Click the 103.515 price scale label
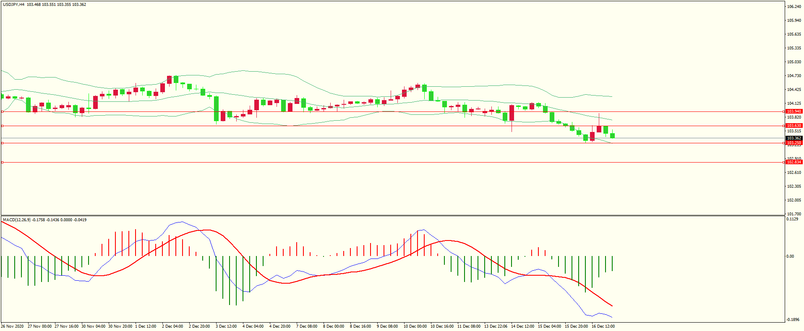804x331 pixels. [x=794, y=131]
